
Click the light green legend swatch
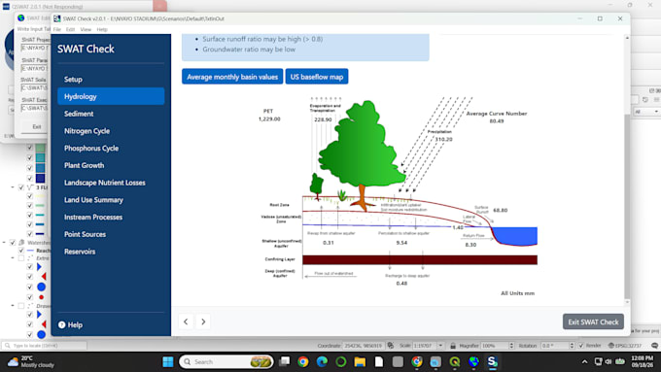[x=40, y=148]
